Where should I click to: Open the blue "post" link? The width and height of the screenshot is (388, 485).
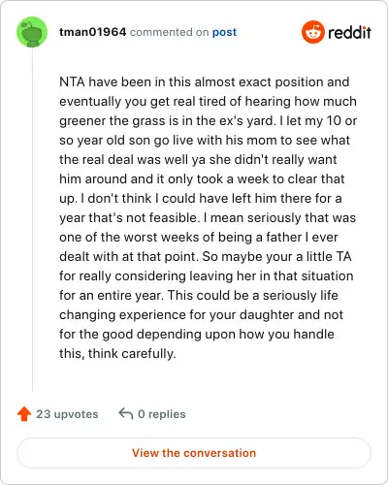[x=224, y=32]
